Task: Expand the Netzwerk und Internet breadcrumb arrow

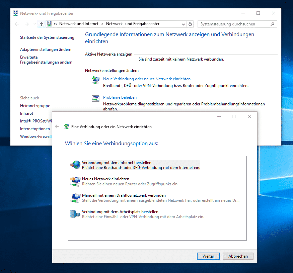Action: 102,24
